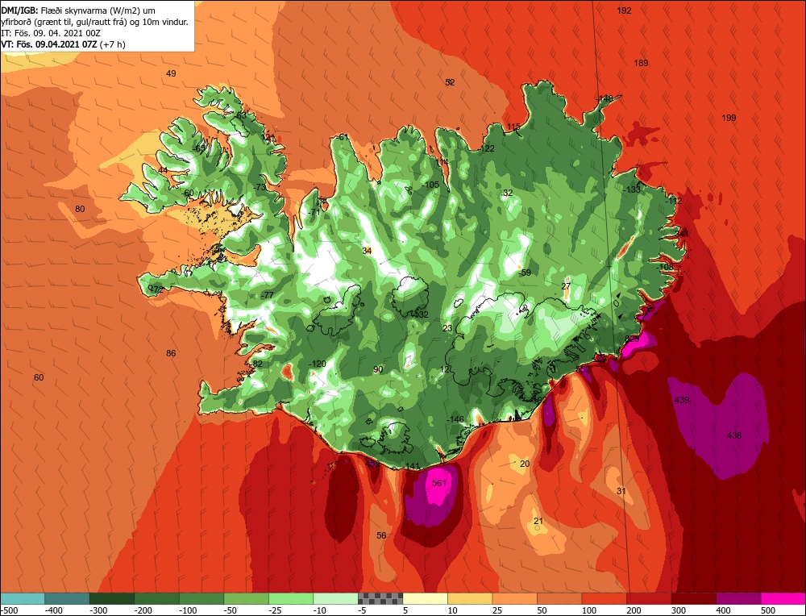This screenshot has height=616, width=806.
Task: Click the 500 label on the legend
Action: pyautogui.click(x=768, y=610)
